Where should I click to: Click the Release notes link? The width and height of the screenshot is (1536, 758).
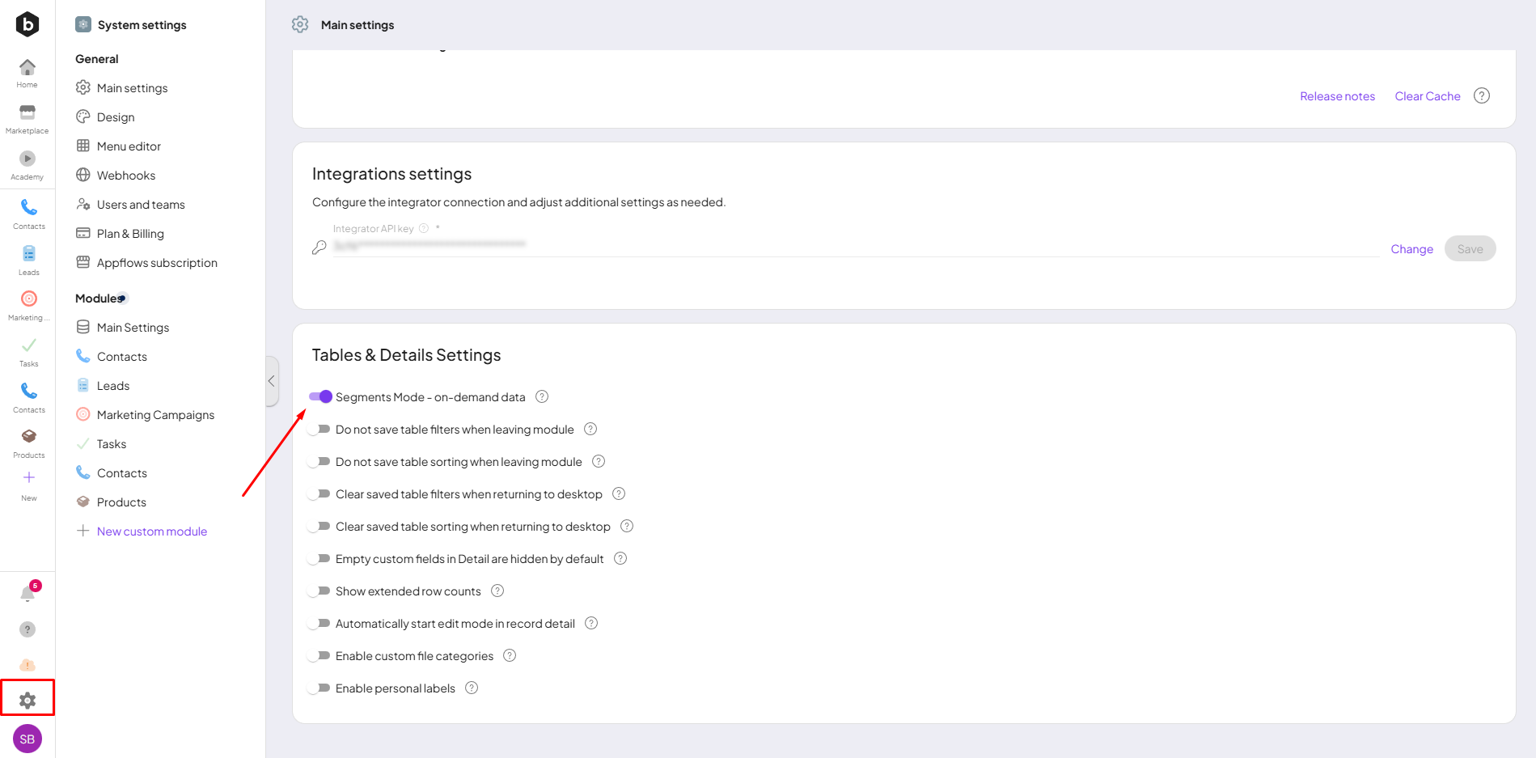click(1337, 96)
